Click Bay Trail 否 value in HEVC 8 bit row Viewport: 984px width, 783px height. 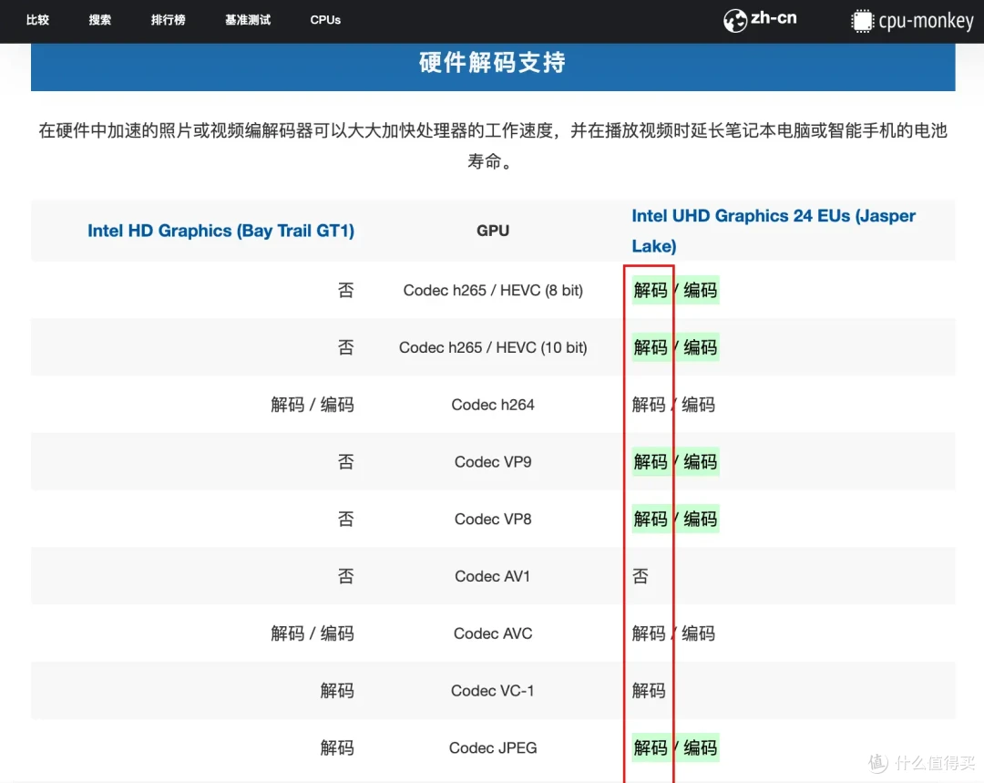(x=346, y=290)
